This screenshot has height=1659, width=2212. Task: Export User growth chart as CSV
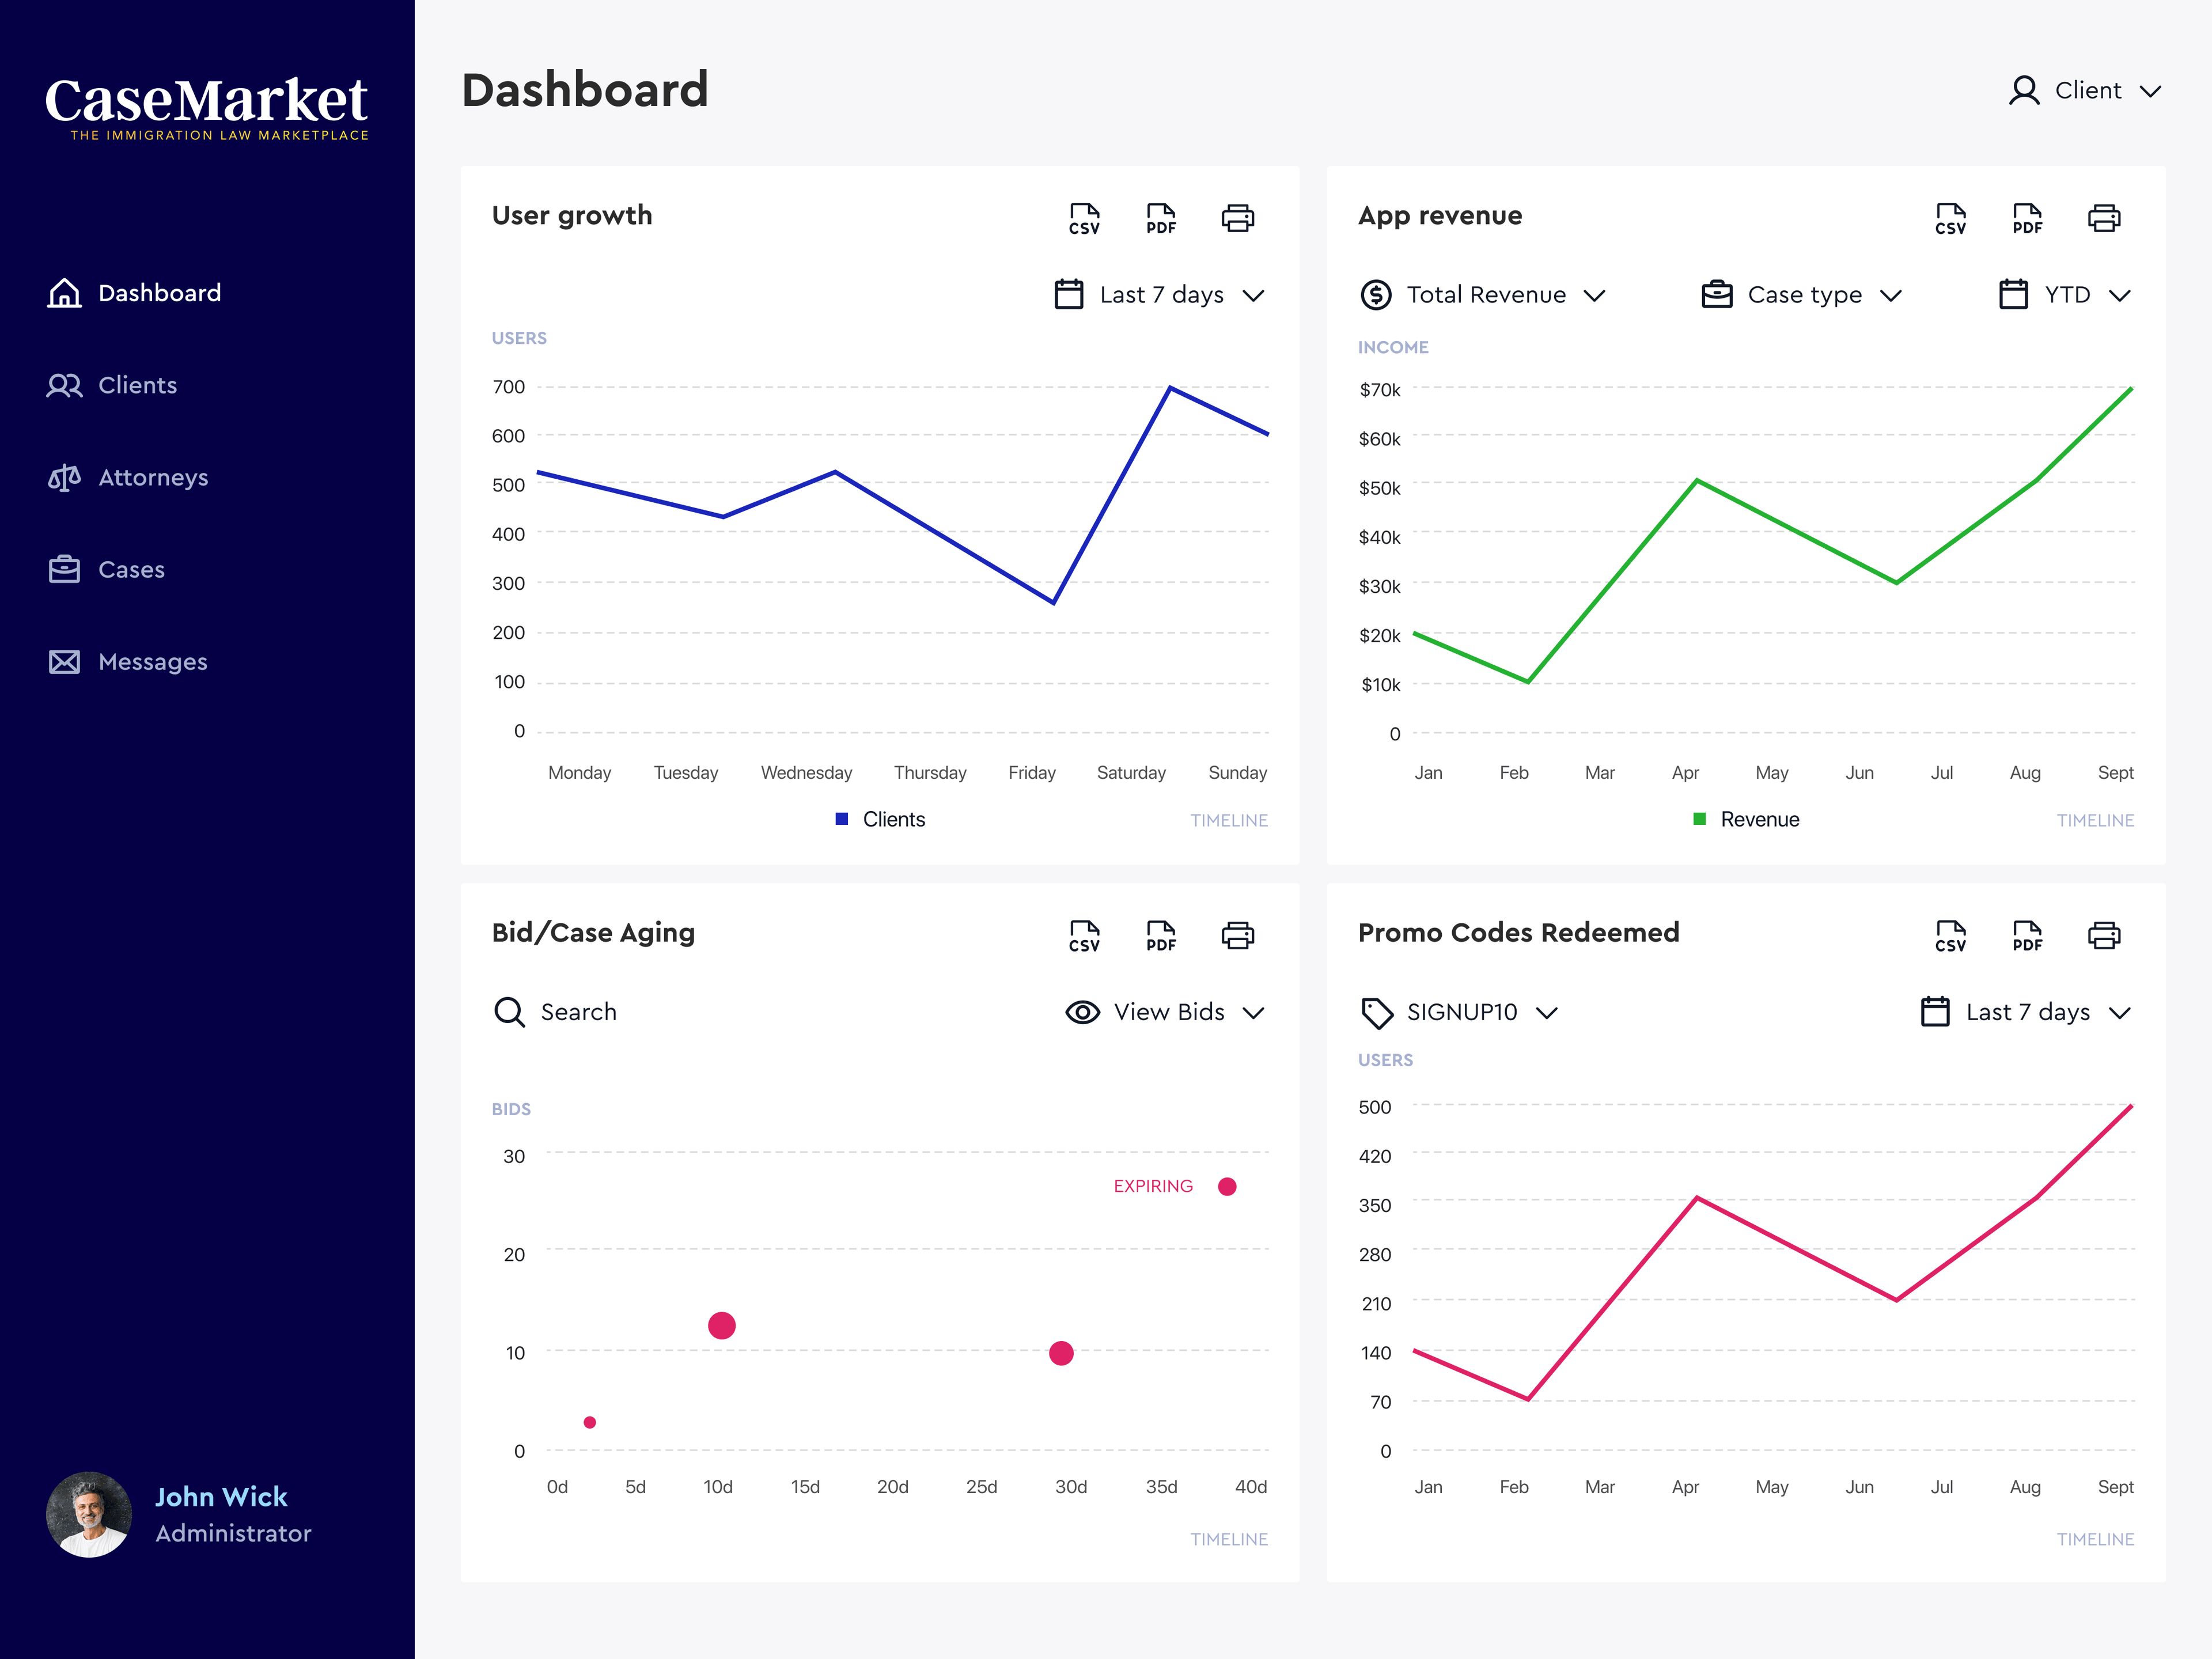click(x=1084, y=218)
